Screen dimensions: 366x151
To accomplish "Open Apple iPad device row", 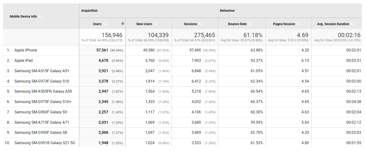I will pyautogui.click(x=24, y=60).
